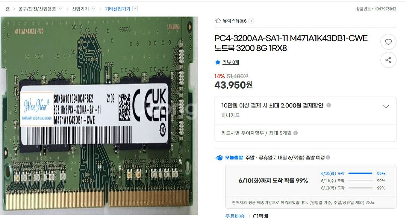Screen dimensions: 406x218
Task: Expand the 산업기기 category dropdown
Action: [94, 9]
